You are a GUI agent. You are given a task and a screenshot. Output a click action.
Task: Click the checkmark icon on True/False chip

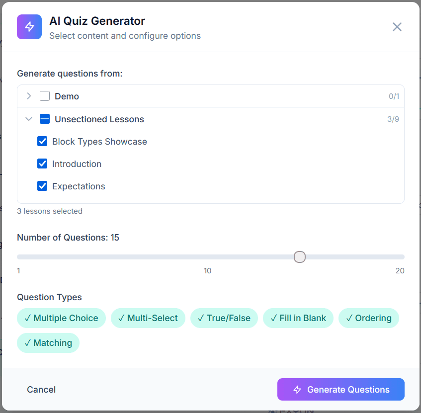click(x=201, y=318)
